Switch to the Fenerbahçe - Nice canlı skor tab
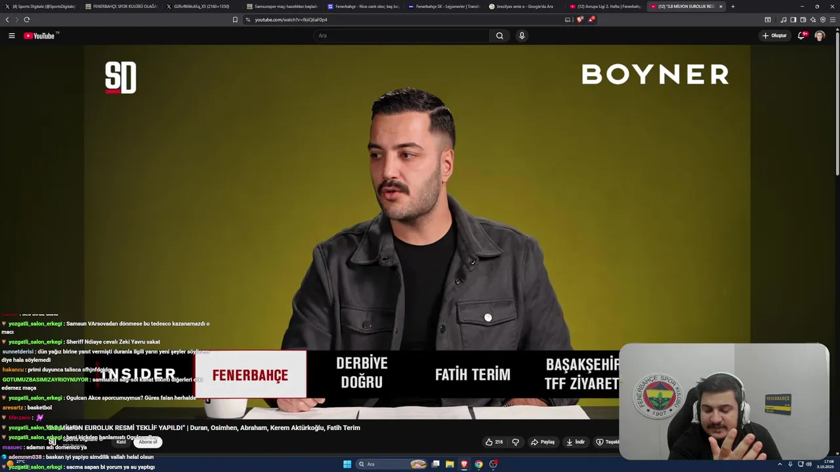Screen dimensions: 840x472 coord(363,7)
